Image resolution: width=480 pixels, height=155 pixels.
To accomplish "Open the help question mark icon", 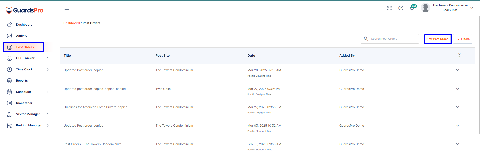I will click(x=401, y=8).
